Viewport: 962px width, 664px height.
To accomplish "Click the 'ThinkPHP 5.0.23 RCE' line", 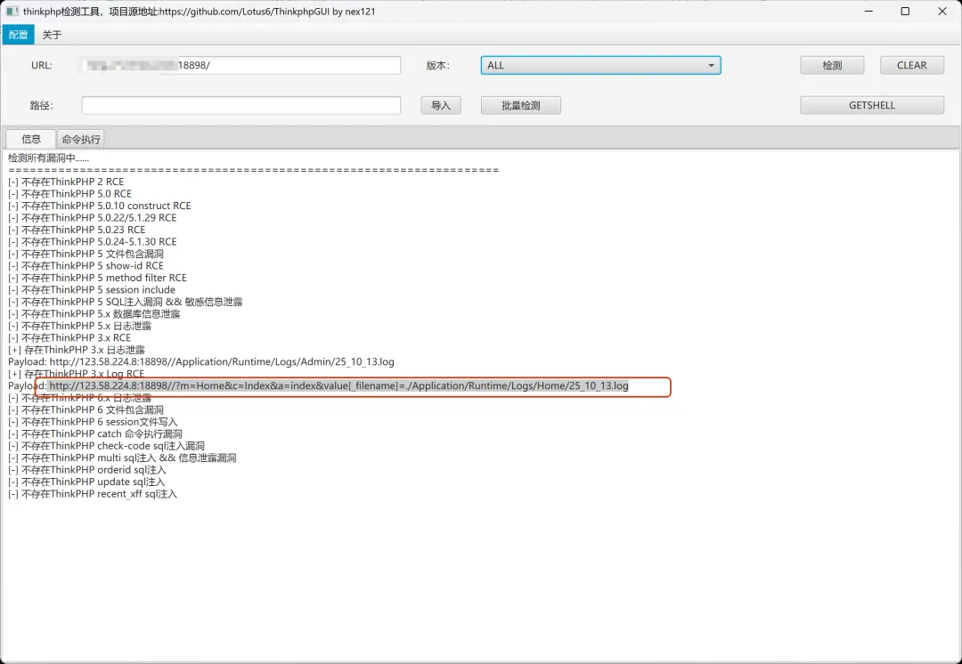I will (x=77, y=230).
